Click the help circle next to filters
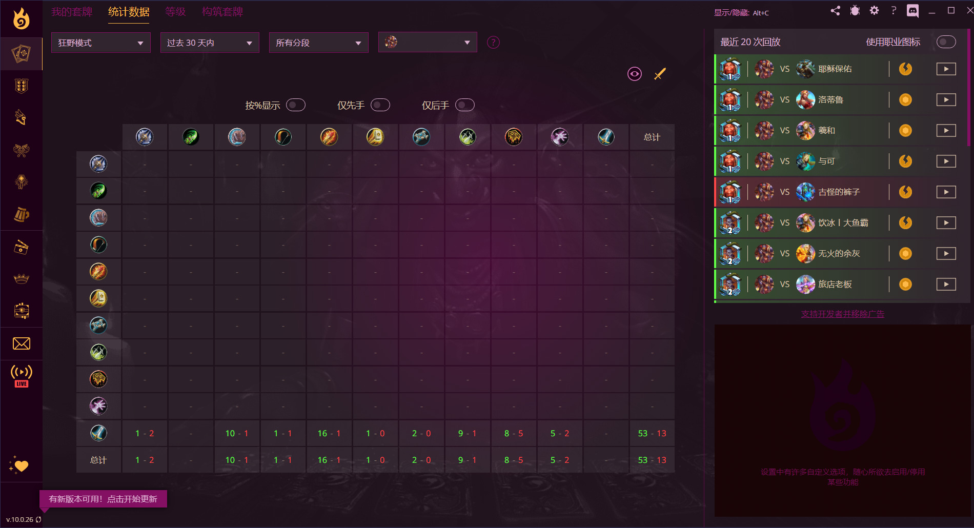 493,43
